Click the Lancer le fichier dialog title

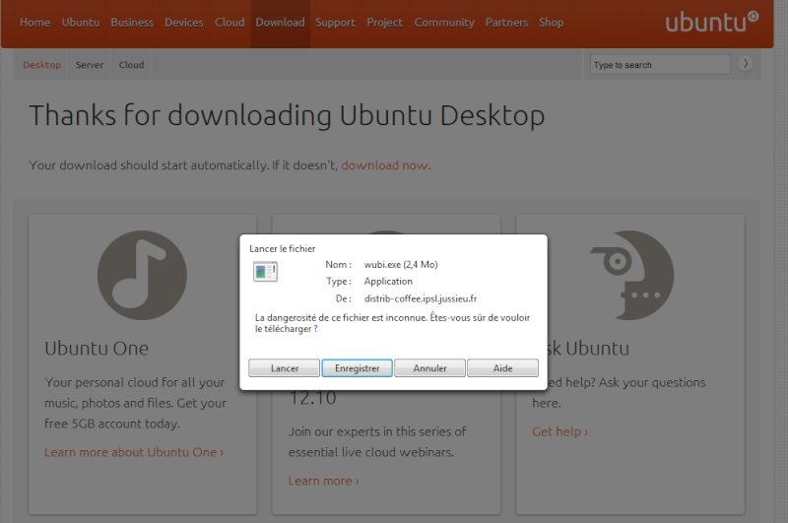[x=283, y=248]
